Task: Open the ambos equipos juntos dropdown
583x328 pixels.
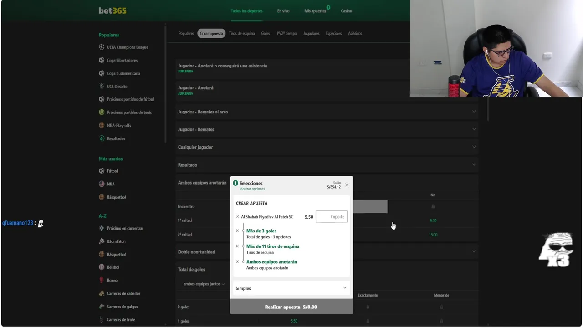Action: pyautogui.click(x=204, y=284)
